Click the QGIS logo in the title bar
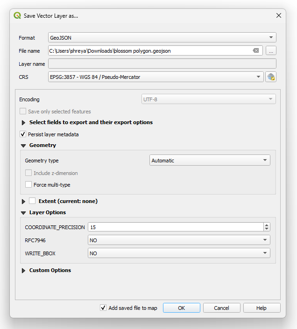The width and height of the screenshot is (297, 329). (x=17, y=15)
